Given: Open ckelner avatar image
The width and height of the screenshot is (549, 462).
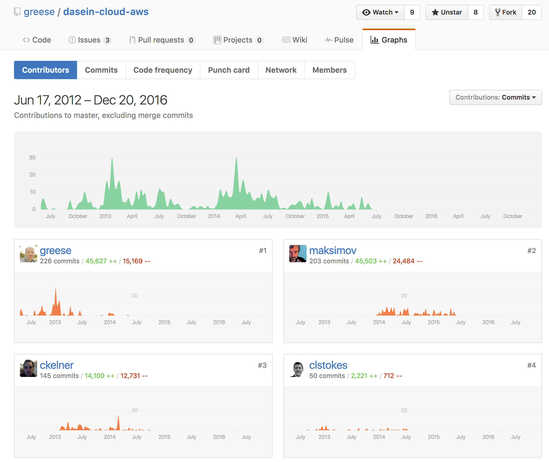Looking at the screenshot, I should pos(29,368).
